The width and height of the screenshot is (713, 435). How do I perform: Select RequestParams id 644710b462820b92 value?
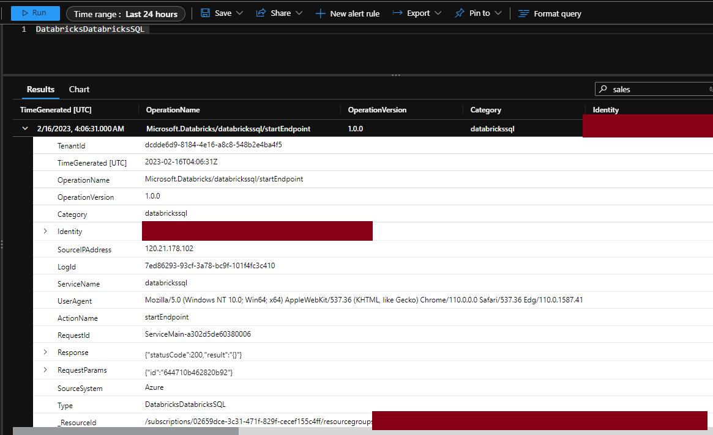click(189, 372)
